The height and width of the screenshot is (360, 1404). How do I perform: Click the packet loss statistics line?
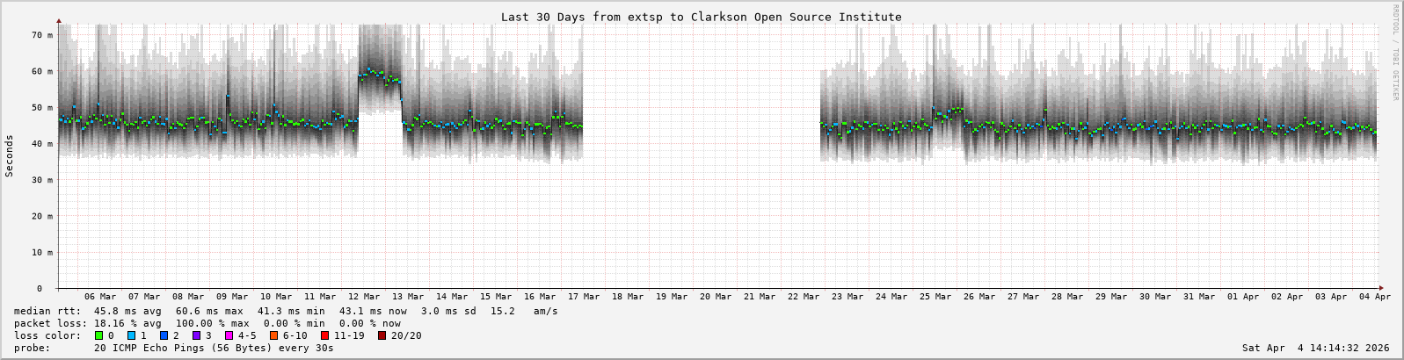207,323
